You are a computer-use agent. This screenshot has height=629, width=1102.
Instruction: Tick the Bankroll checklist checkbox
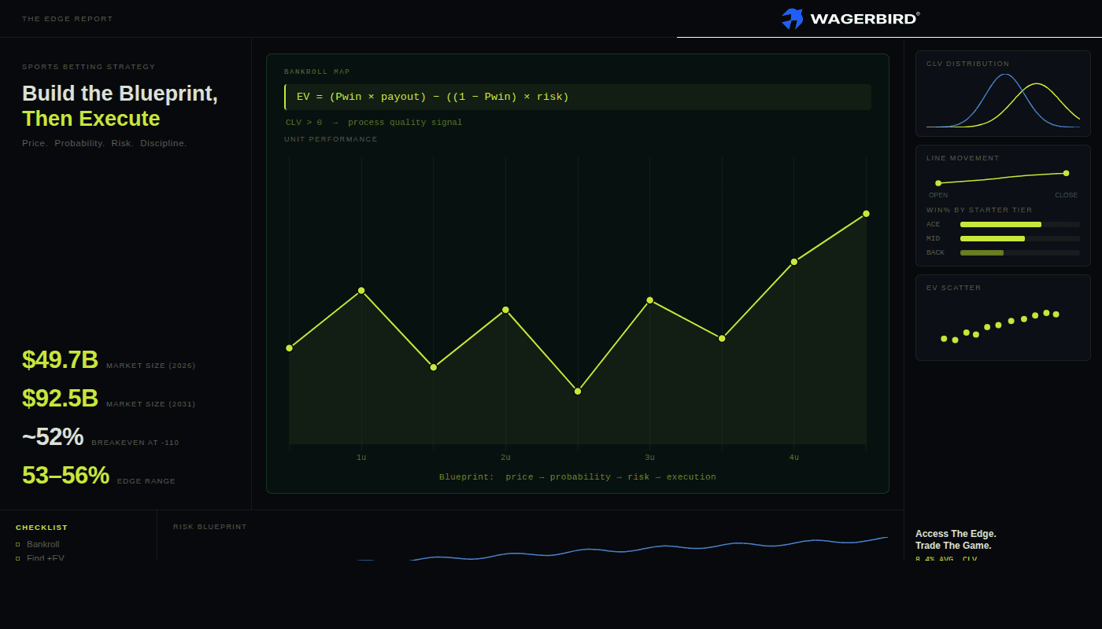coord(18,544)
